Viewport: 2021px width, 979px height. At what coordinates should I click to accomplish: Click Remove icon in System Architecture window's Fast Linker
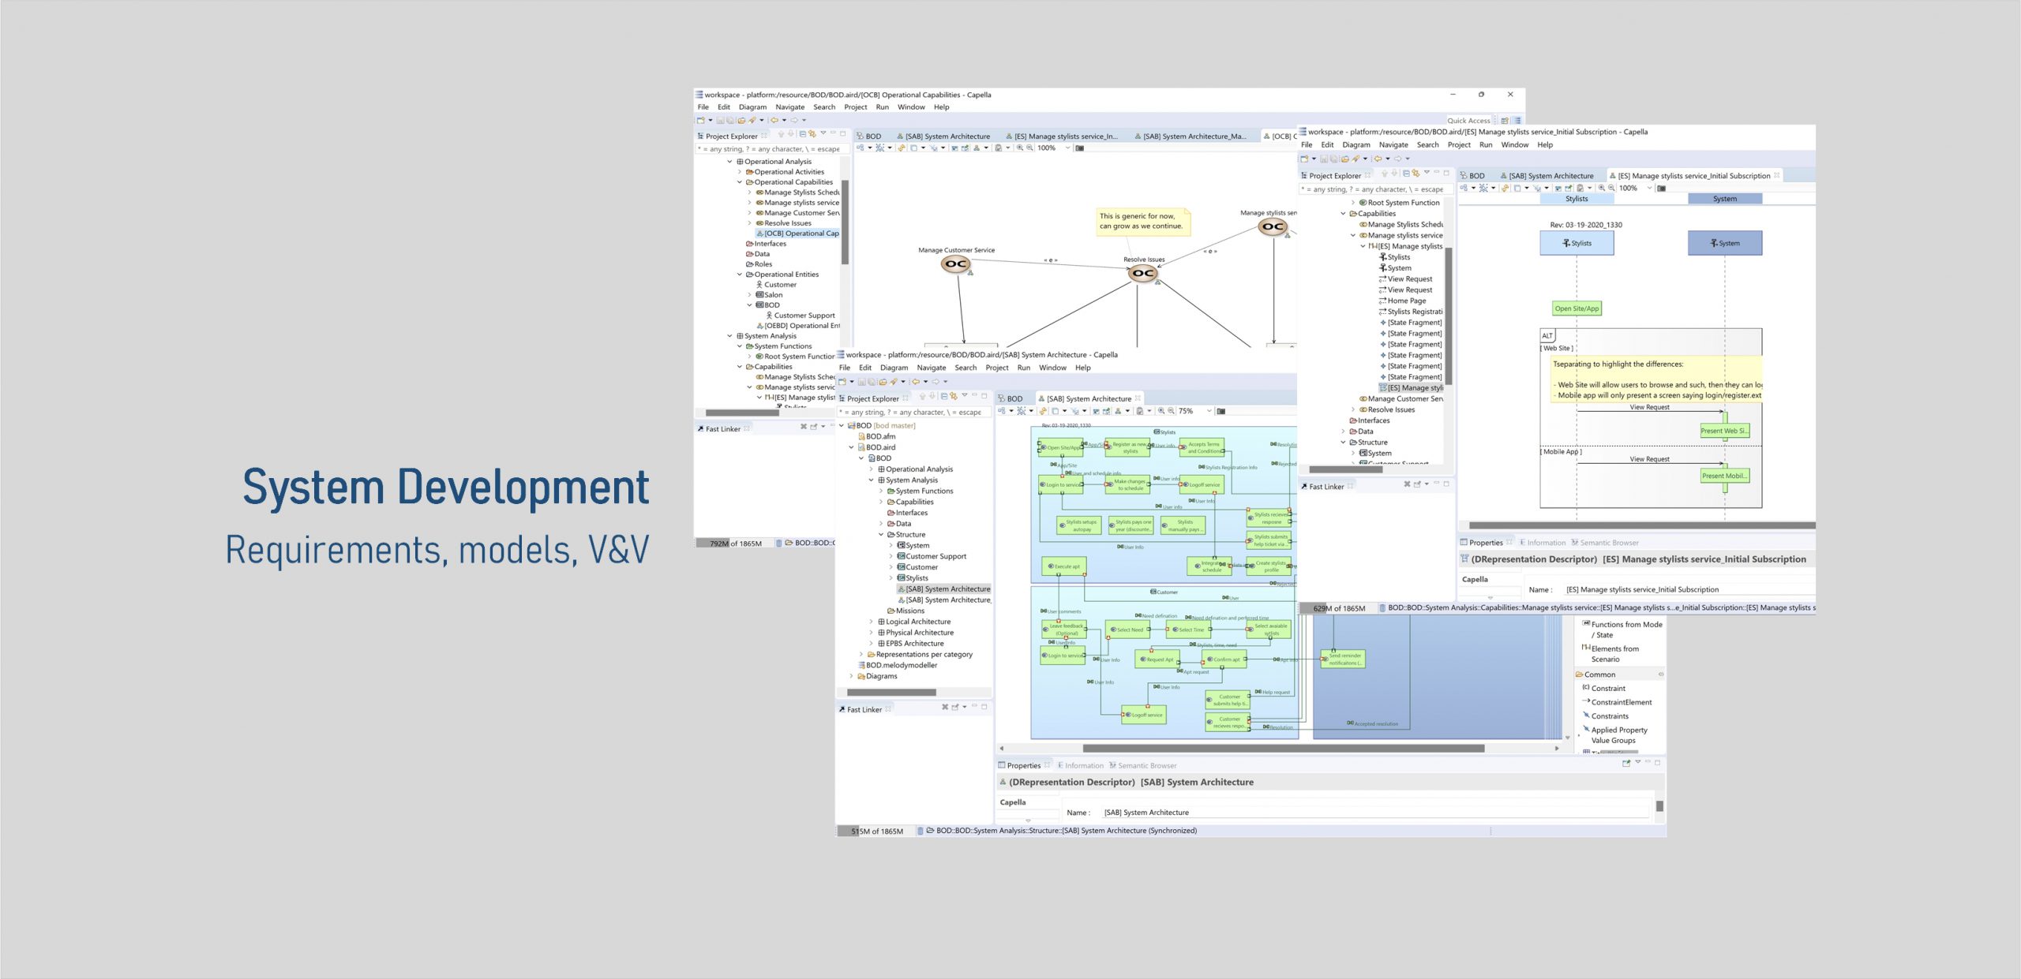pos(944,708)
